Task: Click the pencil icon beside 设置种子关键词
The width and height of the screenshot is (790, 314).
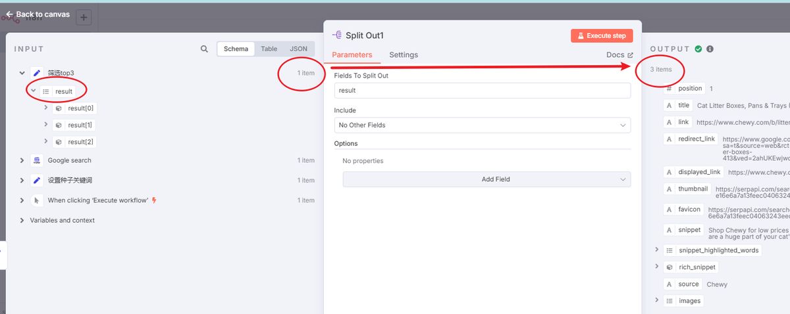Action: coord(37,180)
